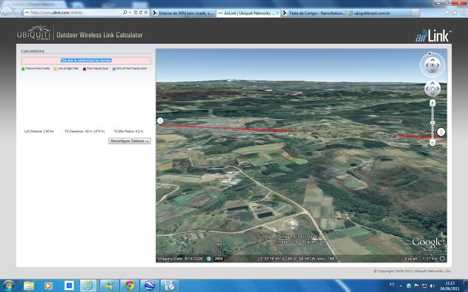
Task: Zoom out with the minus button on map
Action: point(432,142)
